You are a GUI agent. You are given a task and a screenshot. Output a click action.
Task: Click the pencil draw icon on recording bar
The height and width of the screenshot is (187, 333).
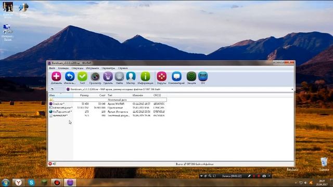(x=249, y=176)
